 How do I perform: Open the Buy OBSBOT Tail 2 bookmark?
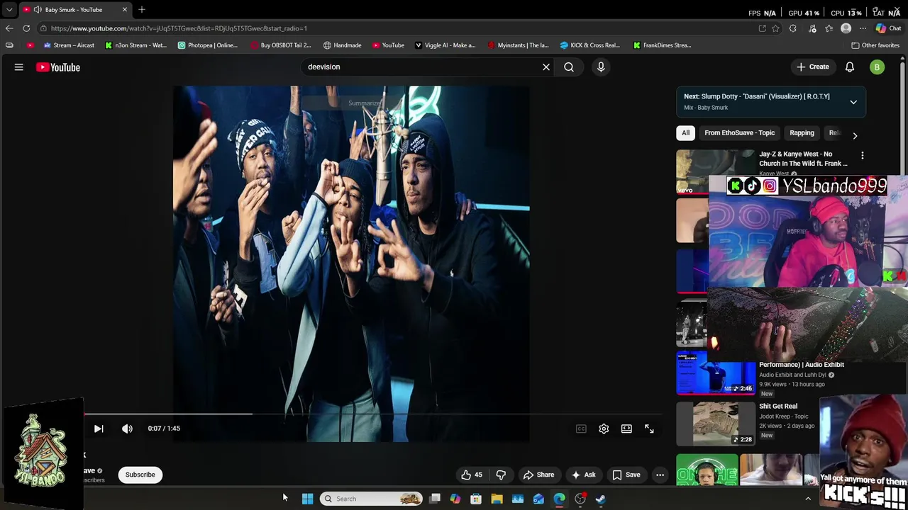(x=280, y=45)
